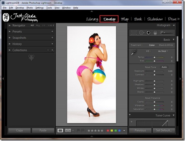The image size is (185, 141).
Task: Open the Tools menu
Action: coord(49,8)
